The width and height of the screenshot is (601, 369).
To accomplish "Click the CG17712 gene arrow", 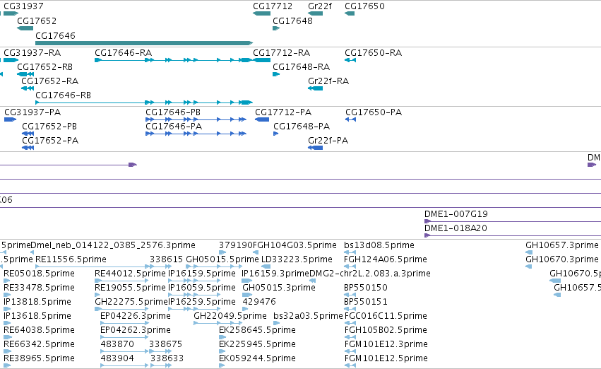I will [261, 13].
